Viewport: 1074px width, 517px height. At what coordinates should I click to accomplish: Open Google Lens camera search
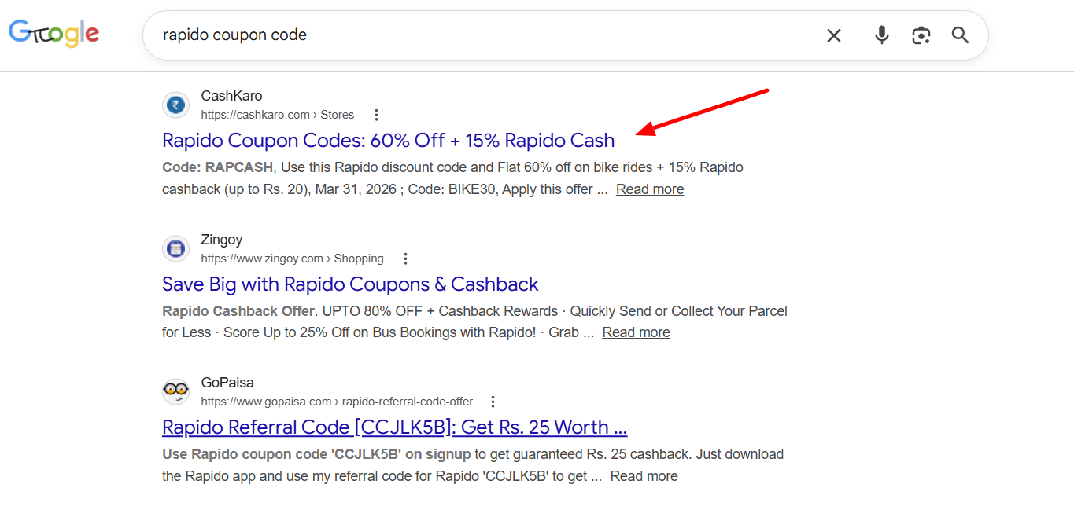tap(921, 35)
